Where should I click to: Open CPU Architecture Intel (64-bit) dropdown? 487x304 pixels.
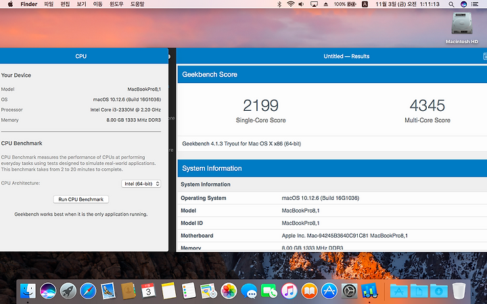point(141,184)
